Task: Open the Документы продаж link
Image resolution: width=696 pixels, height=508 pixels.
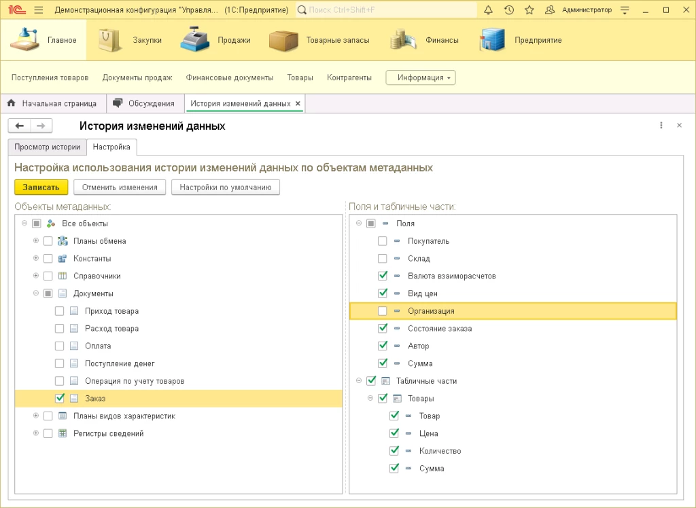Action: (x=137, y=77)
